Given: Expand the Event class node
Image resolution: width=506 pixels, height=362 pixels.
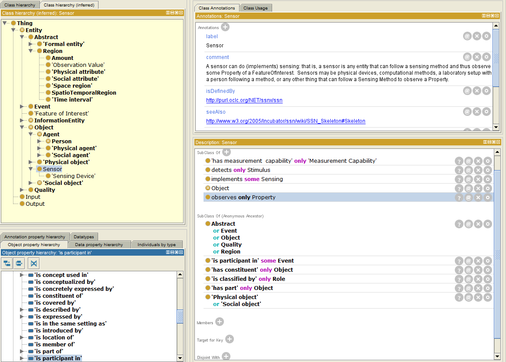Looking at the screenshot, I should tap(23, 107).
